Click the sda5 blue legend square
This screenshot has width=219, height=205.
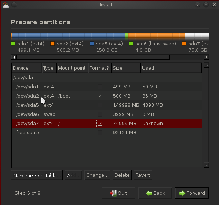pos(92,44)
